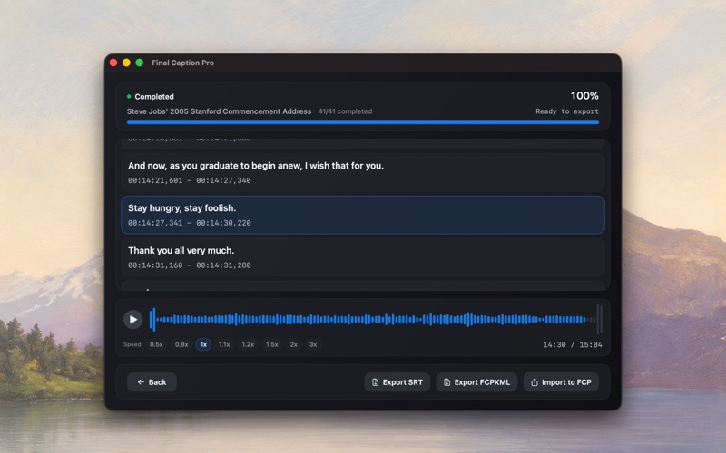The width and height of the screenshot is (726, 453).
Task: Choose 1.1x playback speed
Action: (224, 344)
